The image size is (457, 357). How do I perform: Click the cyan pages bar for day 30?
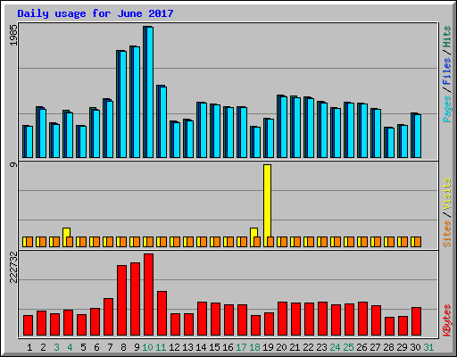418,136
